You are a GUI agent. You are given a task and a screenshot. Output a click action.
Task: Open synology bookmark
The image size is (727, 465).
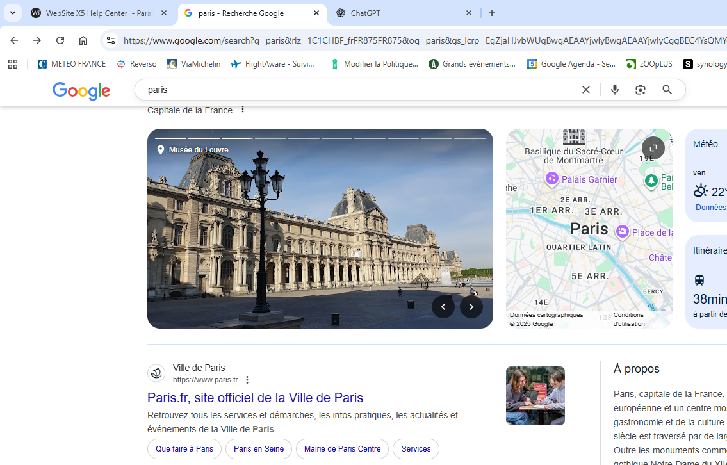[705, 64]
